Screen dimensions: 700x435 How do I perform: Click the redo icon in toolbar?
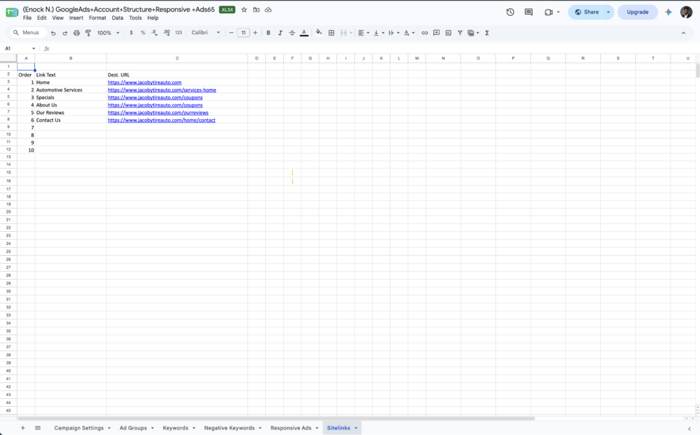tap(65, 33)
